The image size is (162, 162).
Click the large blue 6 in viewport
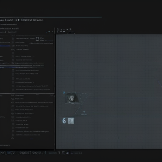[64, 121]
